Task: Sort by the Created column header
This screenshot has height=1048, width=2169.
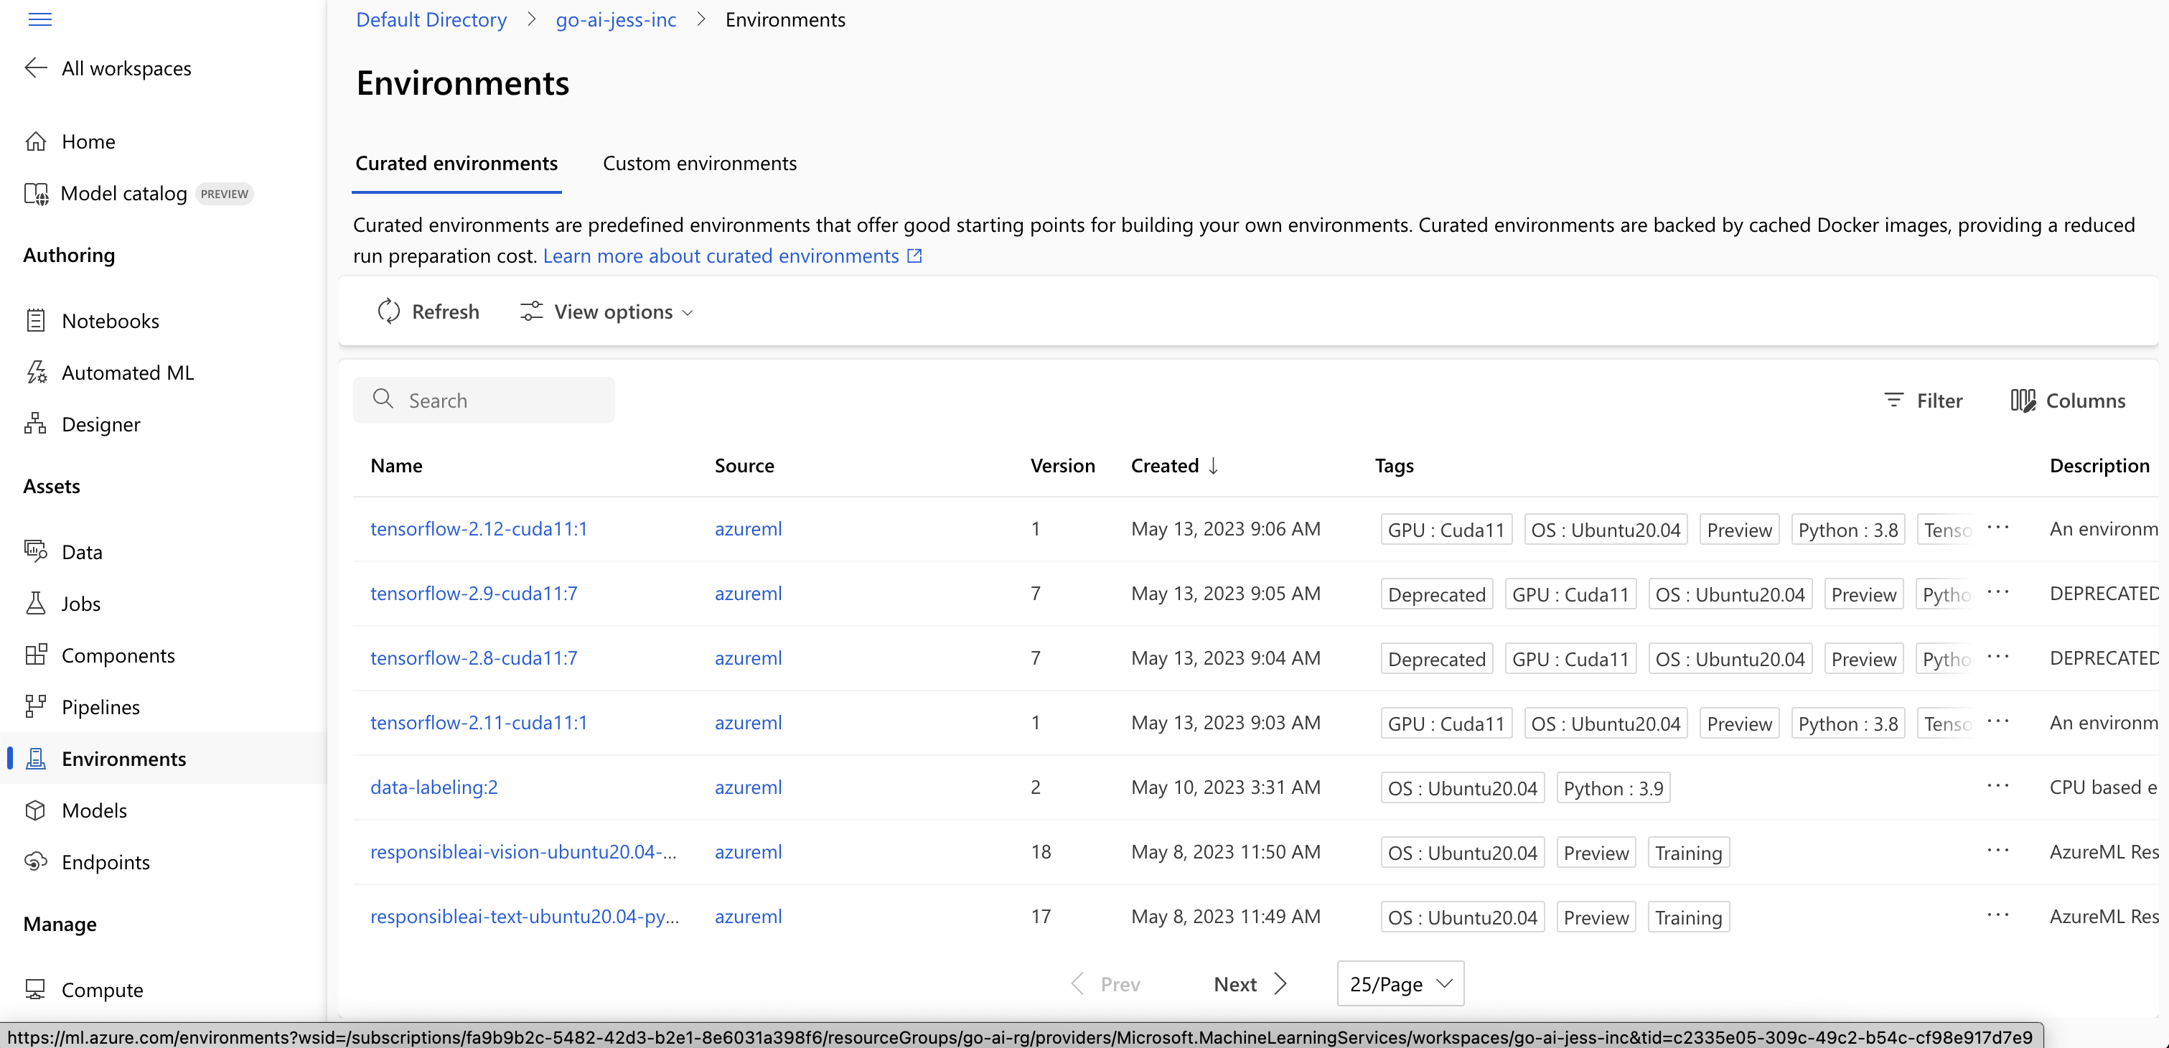Action: click(x=1164, y=465)
